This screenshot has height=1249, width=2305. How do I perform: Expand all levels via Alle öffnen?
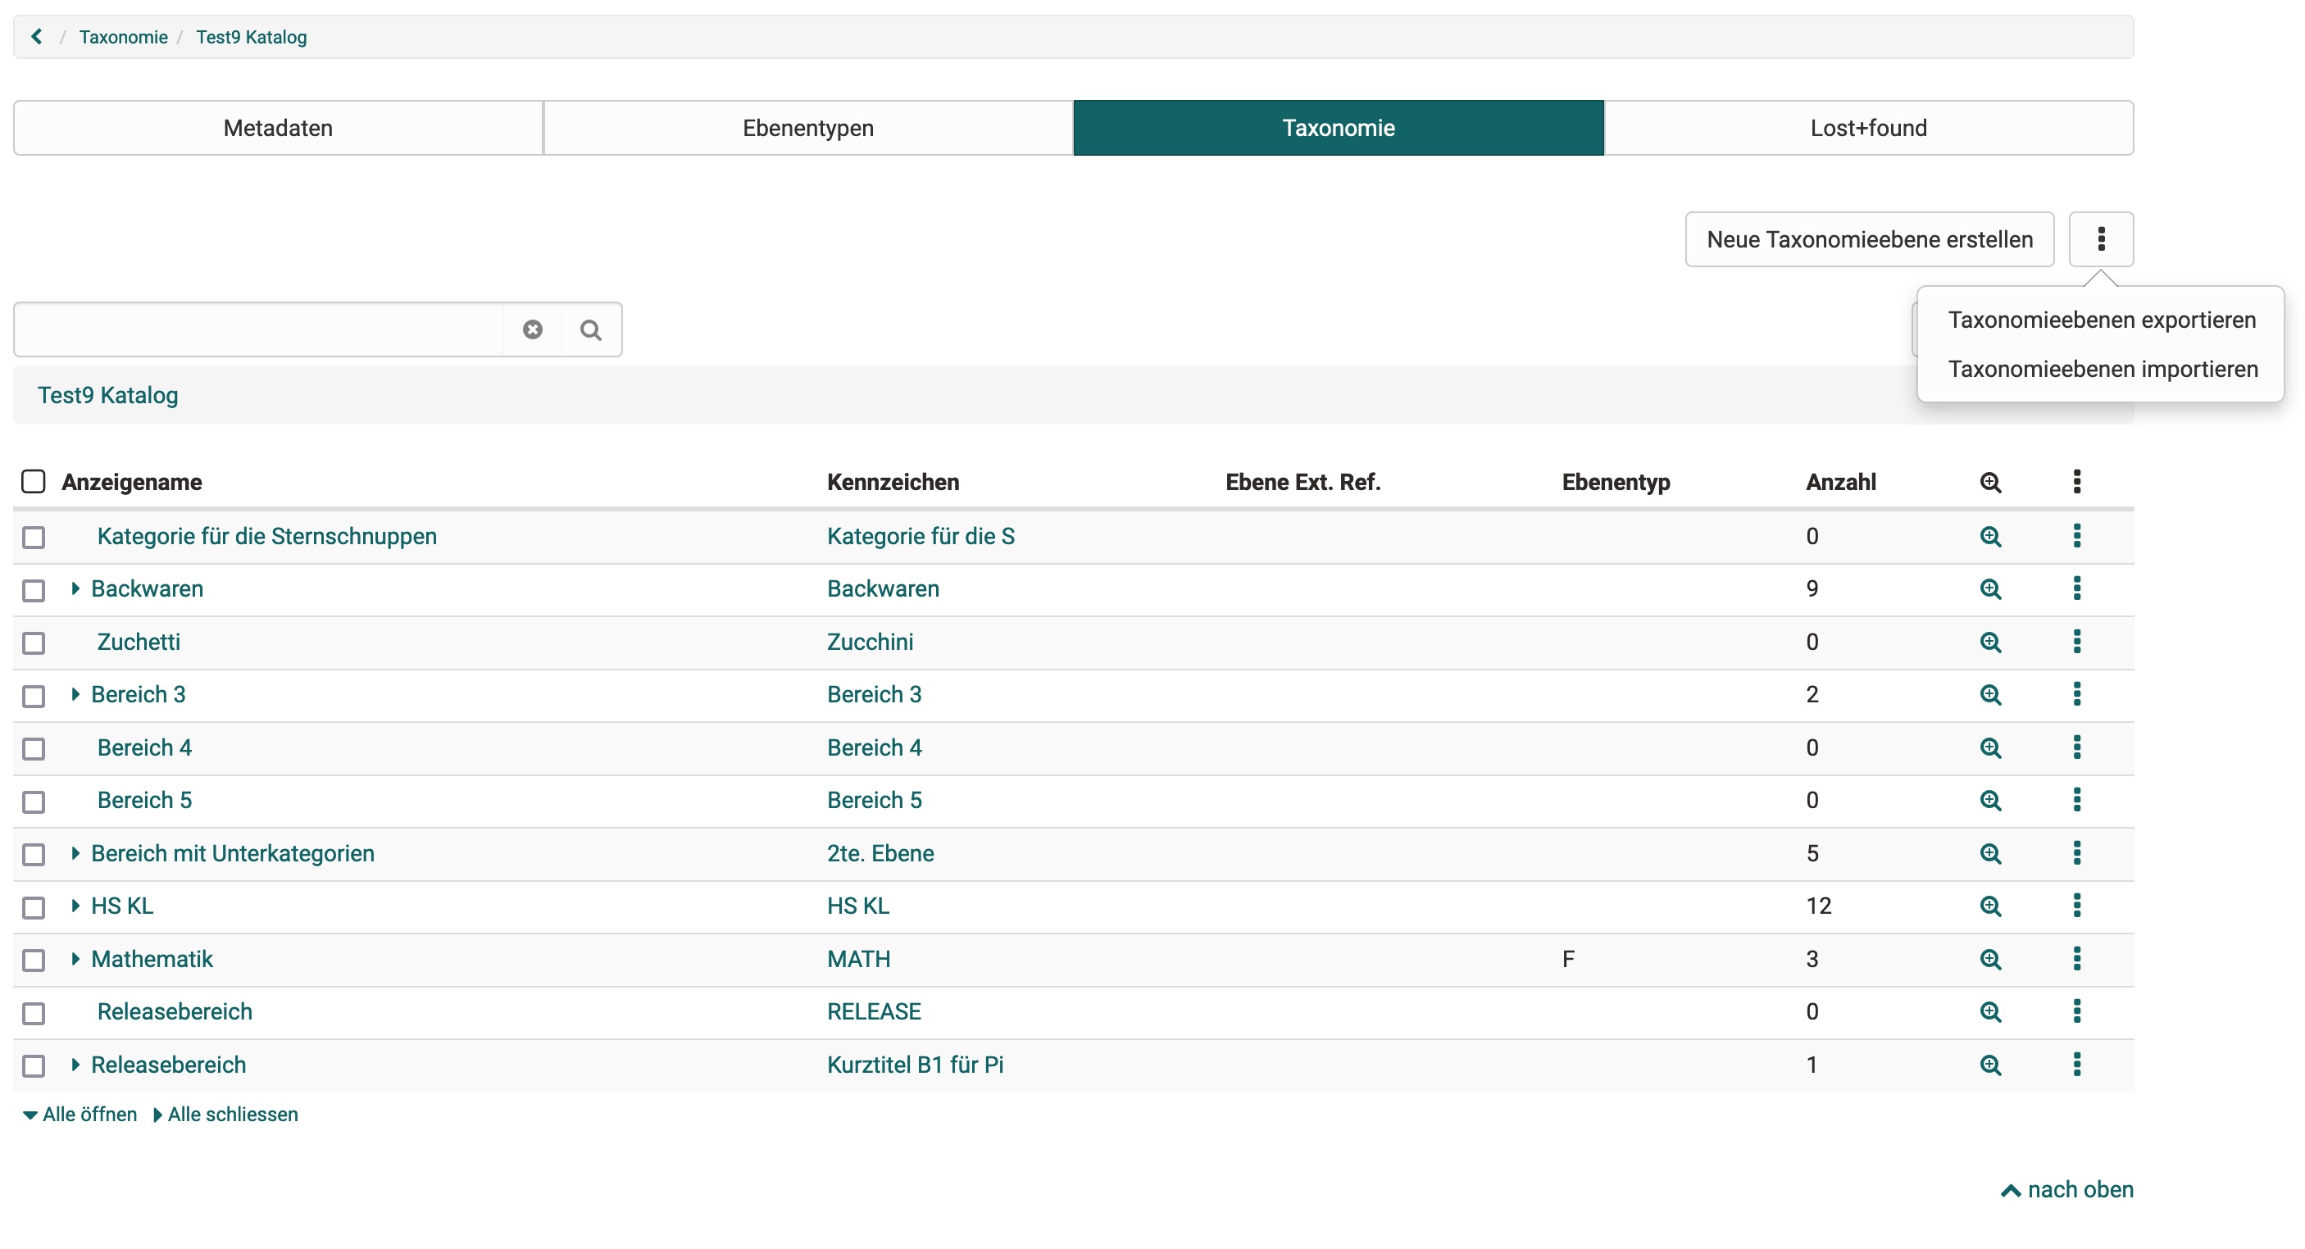80,1115
